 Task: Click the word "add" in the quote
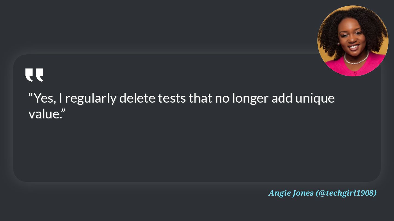click(282, 98)
